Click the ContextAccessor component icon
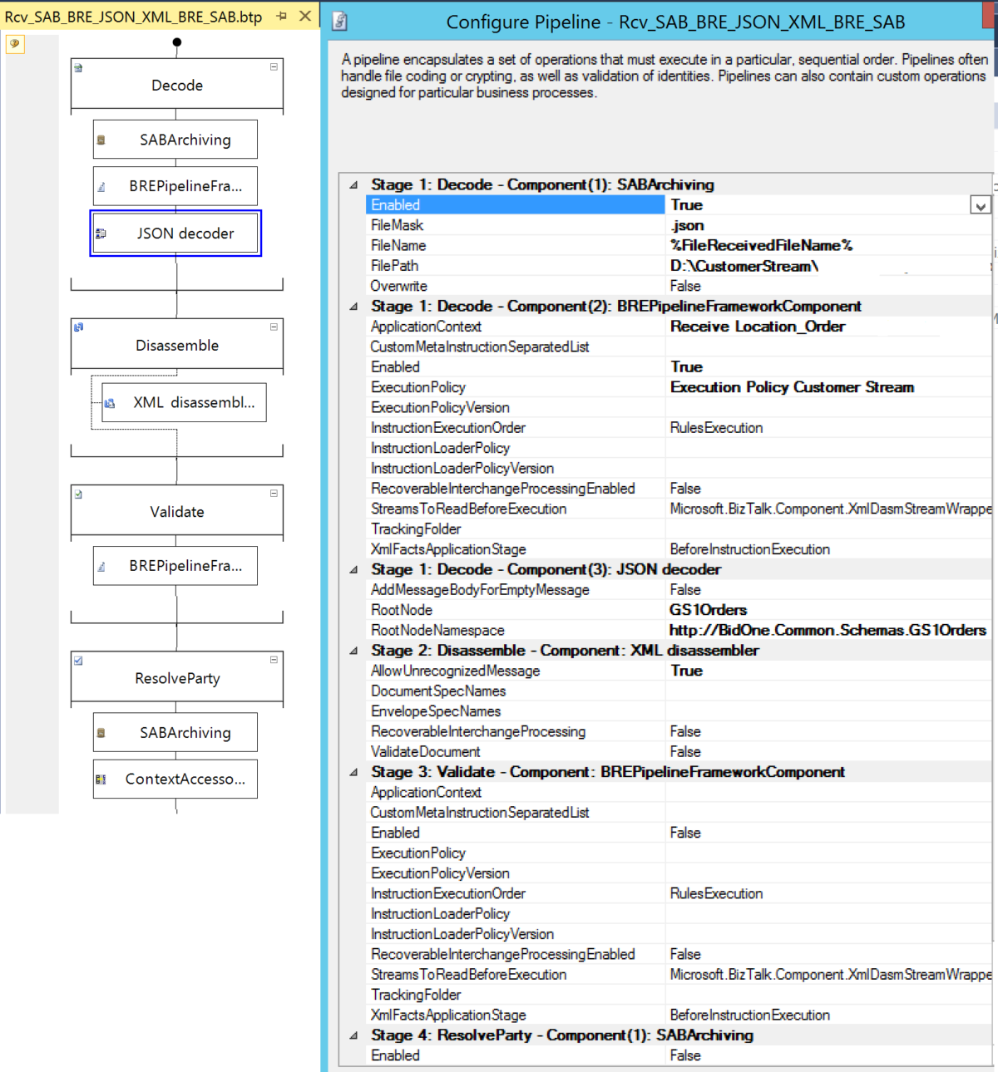The image size is (998, 1072). click(101, 779)
